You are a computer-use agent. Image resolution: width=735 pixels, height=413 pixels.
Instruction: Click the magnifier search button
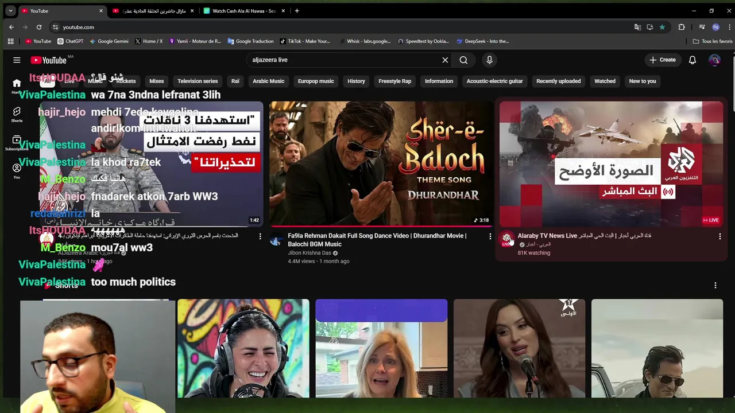pyautogui.click(x=463, y=60)
